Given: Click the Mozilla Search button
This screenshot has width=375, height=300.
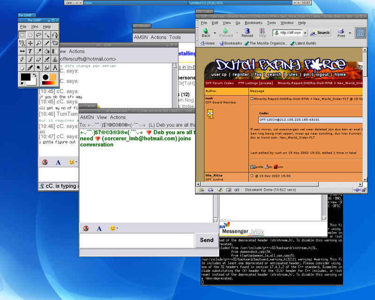Looking at the screenshot, I should (x=320, y=33).
